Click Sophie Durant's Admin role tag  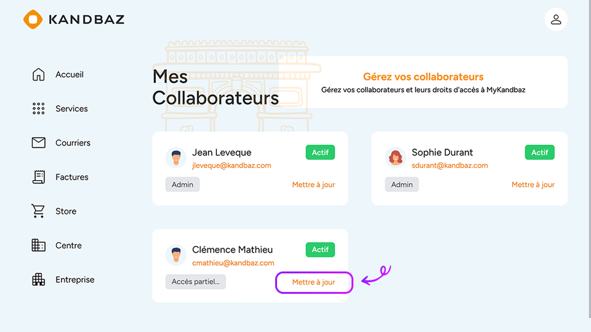click(x=402, y=184)
